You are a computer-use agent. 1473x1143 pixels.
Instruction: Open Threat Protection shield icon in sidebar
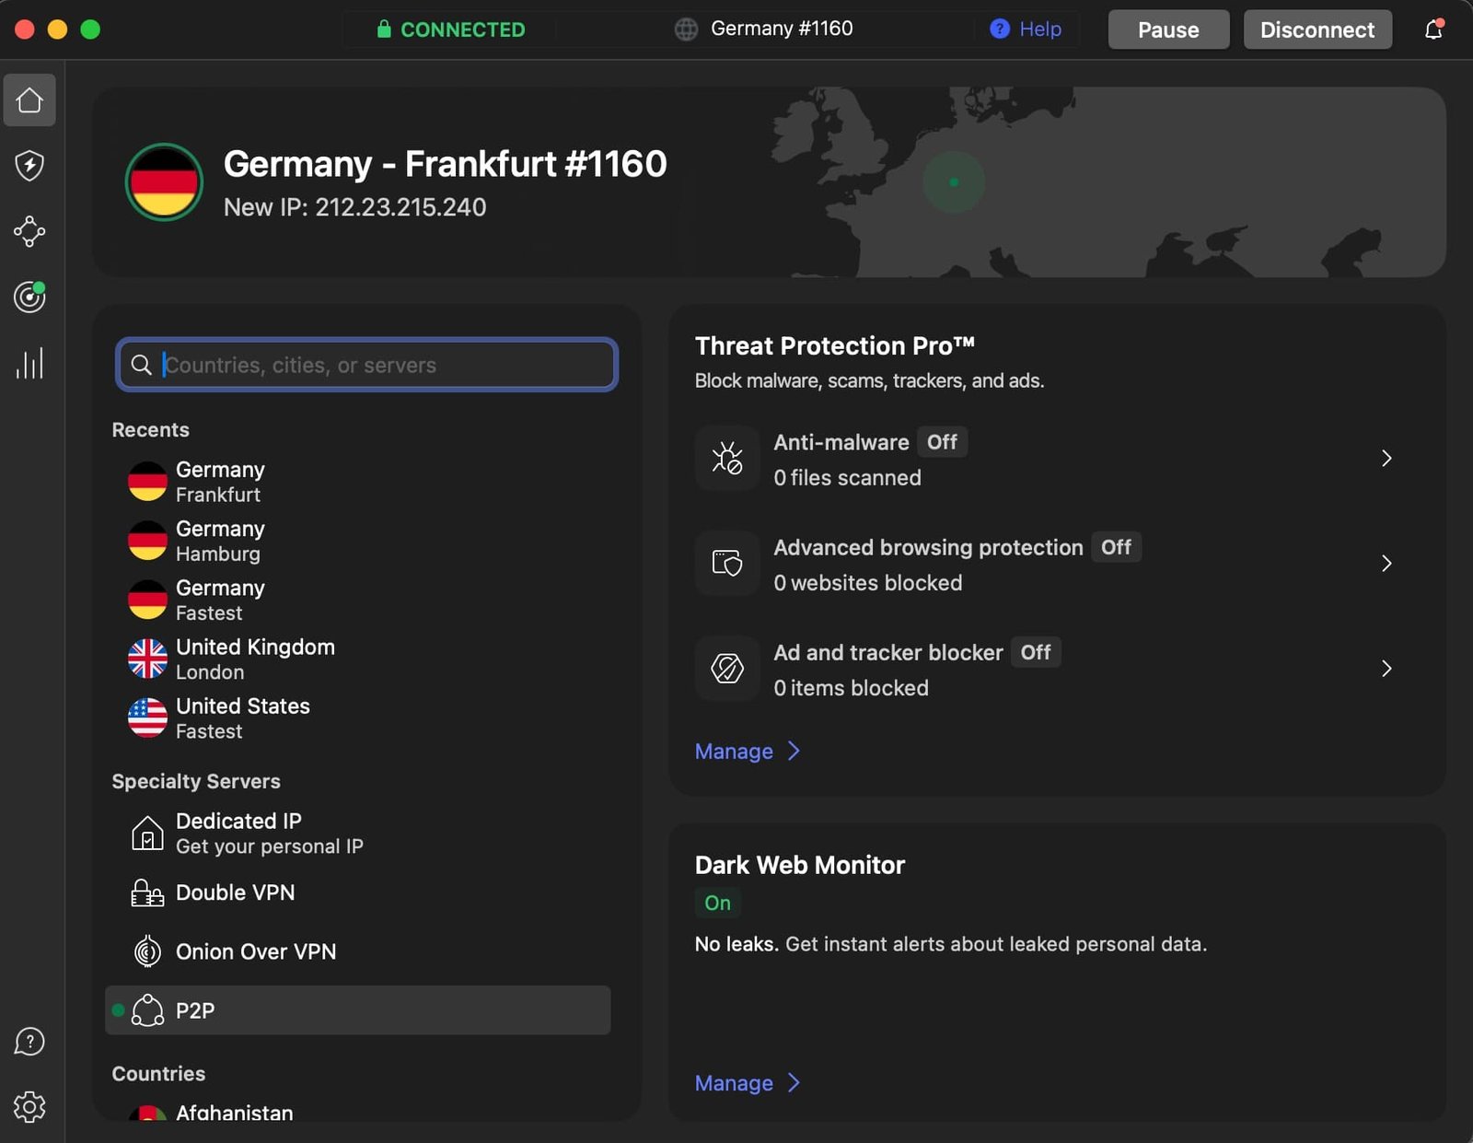29,166
